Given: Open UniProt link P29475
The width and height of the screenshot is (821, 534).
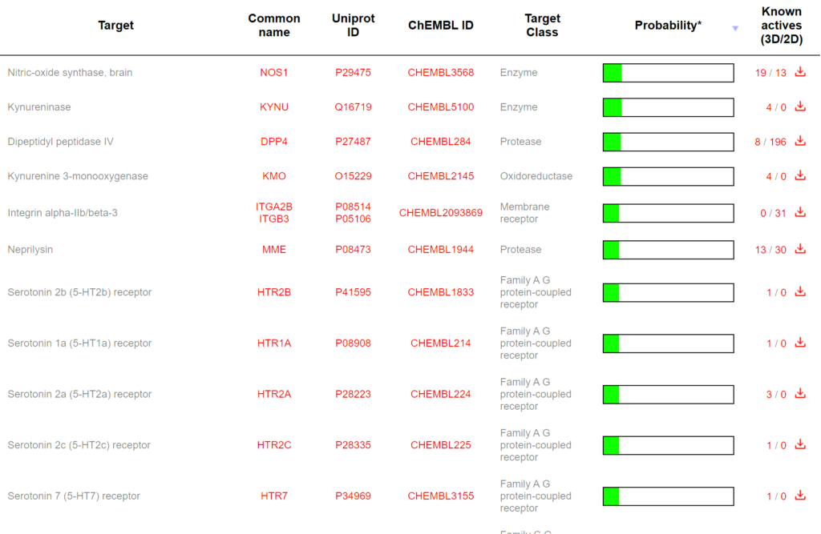Looking at the screenshot, I should pos(353,73).
